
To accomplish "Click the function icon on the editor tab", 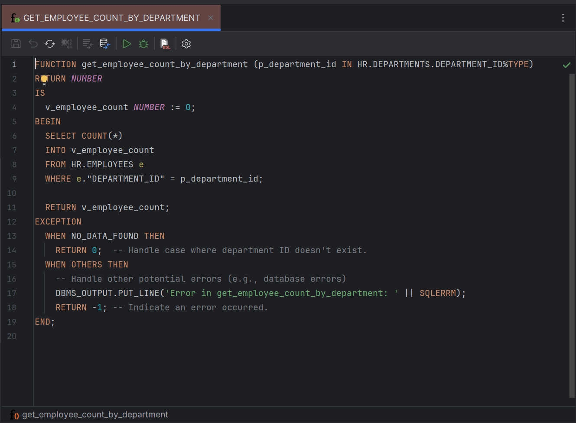I will click(x=15, y=18).
